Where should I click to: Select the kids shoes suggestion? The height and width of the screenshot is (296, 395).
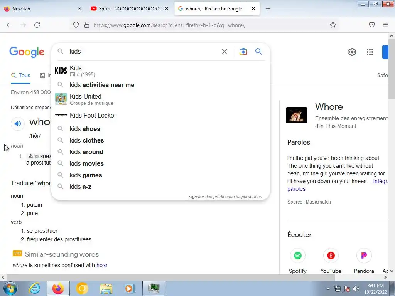point(160,129)
